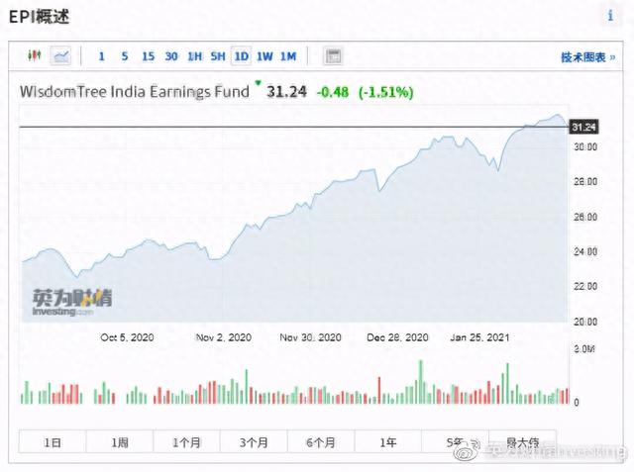Choose the 5H chart interval
This screenshot has height=472, width=634.
[218, 56]
